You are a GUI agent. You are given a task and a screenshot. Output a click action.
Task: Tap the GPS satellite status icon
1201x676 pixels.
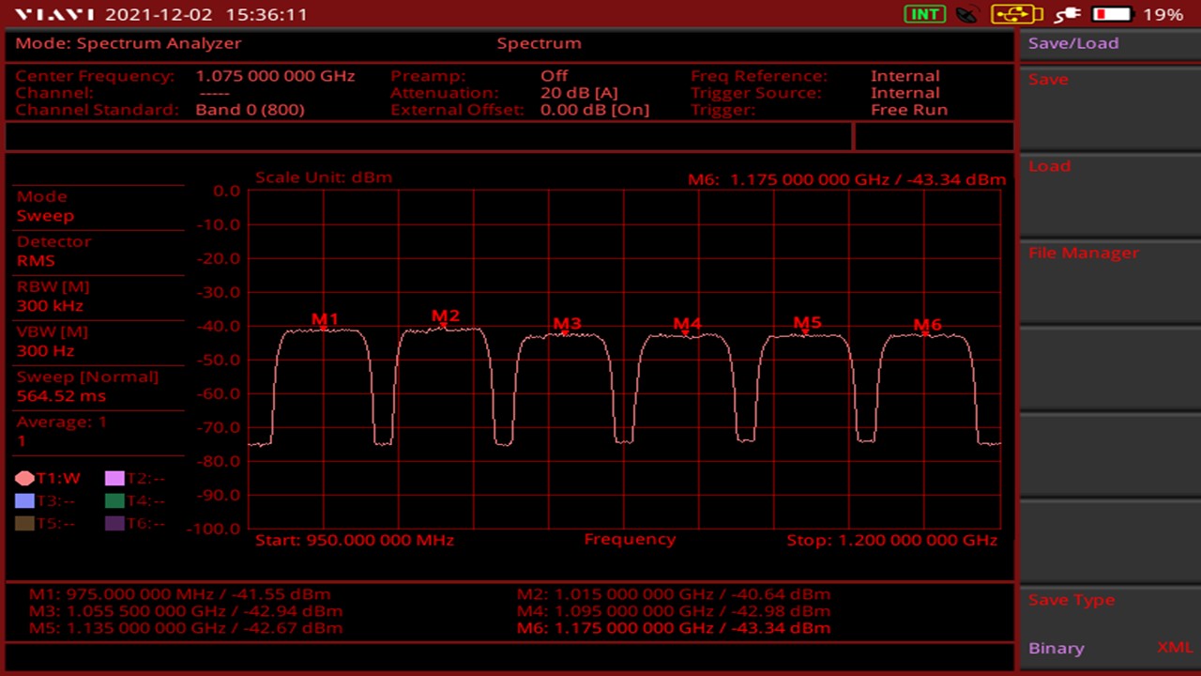967,14
